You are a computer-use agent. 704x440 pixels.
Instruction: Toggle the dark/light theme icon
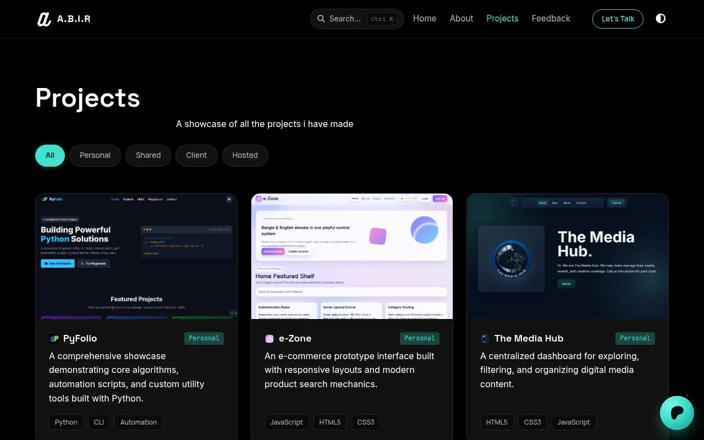pyautogui.click(x=661, y=19)
